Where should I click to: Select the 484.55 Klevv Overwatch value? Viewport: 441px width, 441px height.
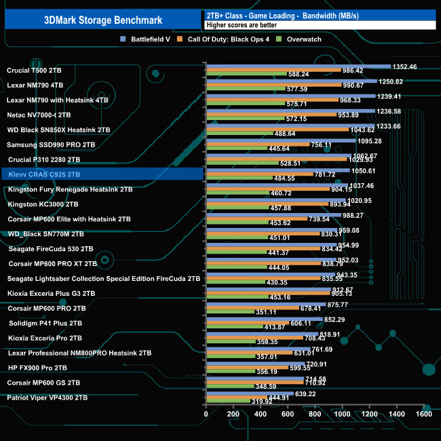coord(284,178)
